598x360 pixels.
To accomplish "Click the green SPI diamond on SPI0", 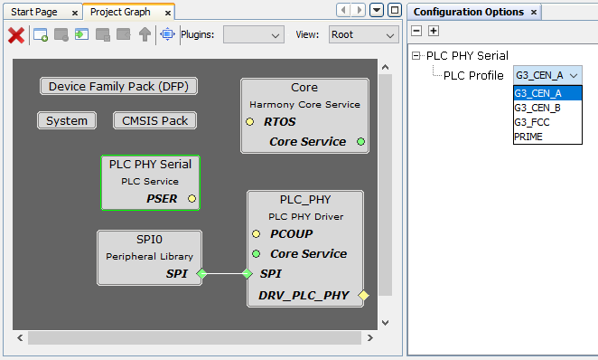I will click(201, 273).
